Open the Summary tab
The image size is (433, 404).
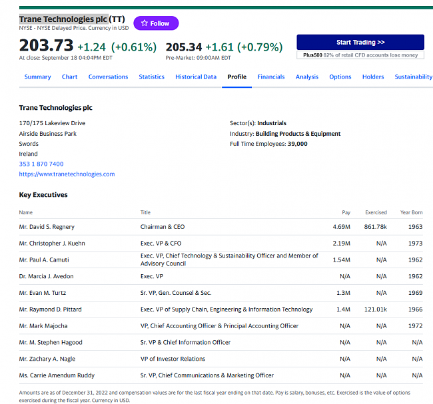click(x=37, y=77)
